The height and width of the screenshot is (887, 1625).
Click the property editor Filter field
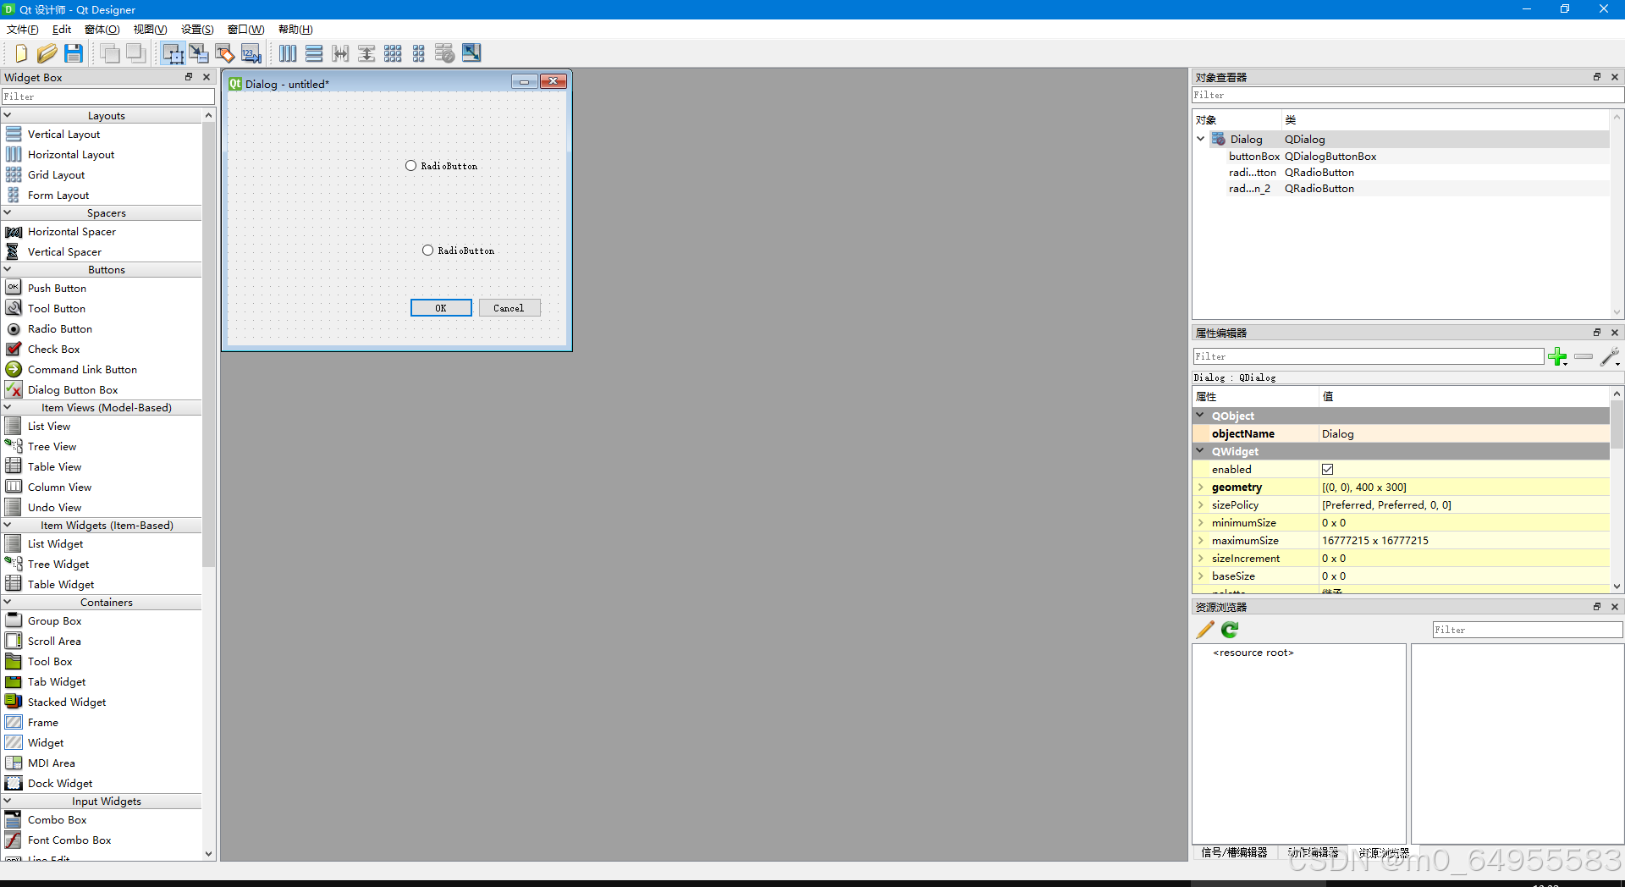coord(1369,356)
